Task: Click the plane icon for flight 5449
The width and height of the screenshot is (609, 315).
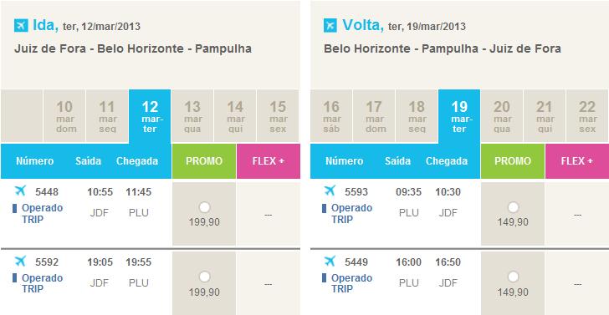Action: pyautogui.click(x=330, y=261)
